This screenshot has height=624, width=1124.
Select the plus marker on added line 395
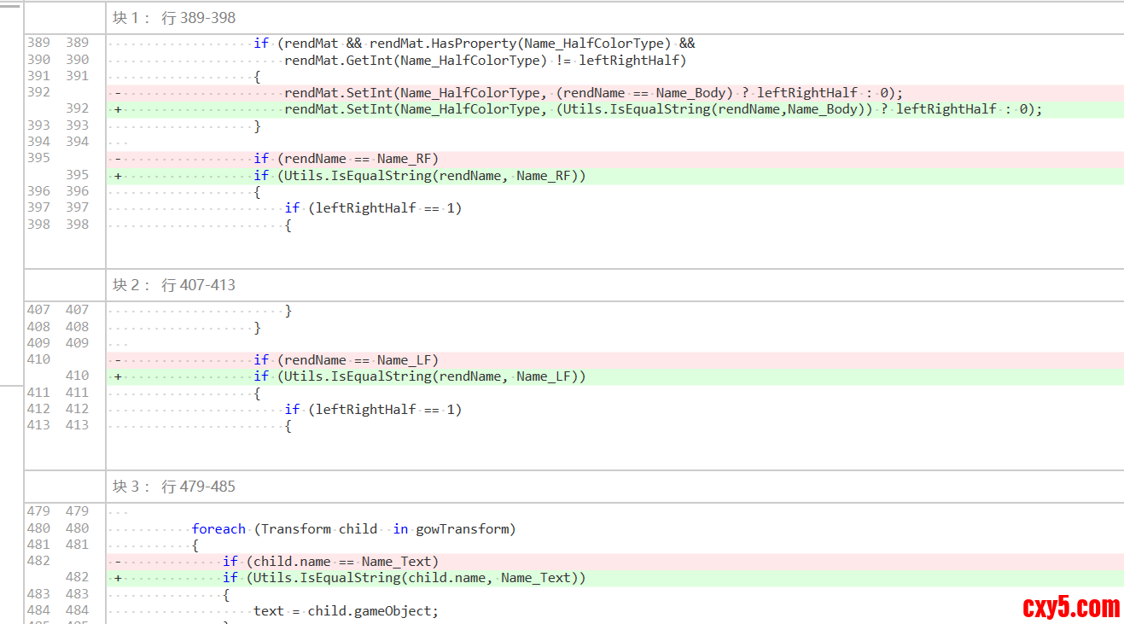click(x=118, y=176)
